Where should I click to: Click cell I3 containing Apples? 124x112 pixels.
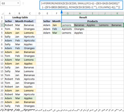click(92, 25)
